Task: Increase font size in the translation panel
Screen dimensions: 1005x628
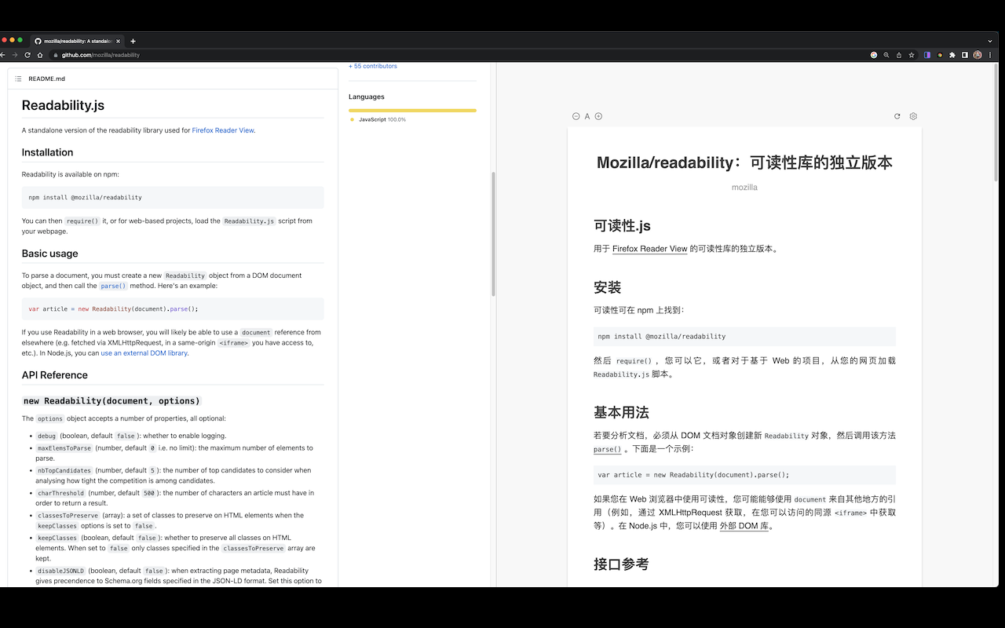Action: tap(598, 115)
